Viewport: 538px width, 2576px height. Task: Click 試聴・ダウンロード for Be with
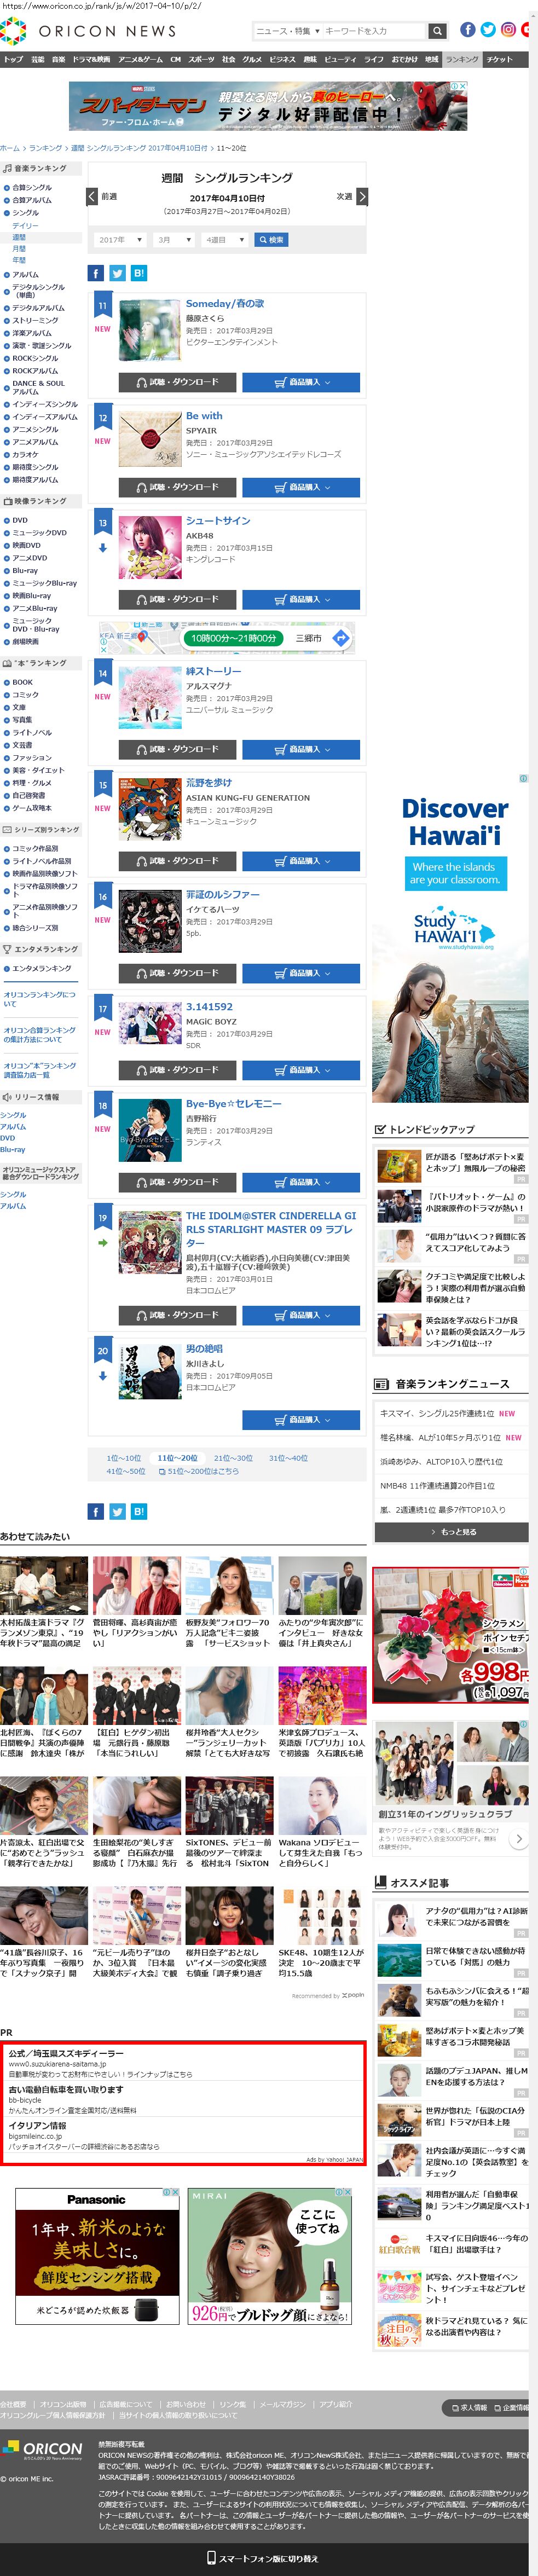tap(177, 487)
